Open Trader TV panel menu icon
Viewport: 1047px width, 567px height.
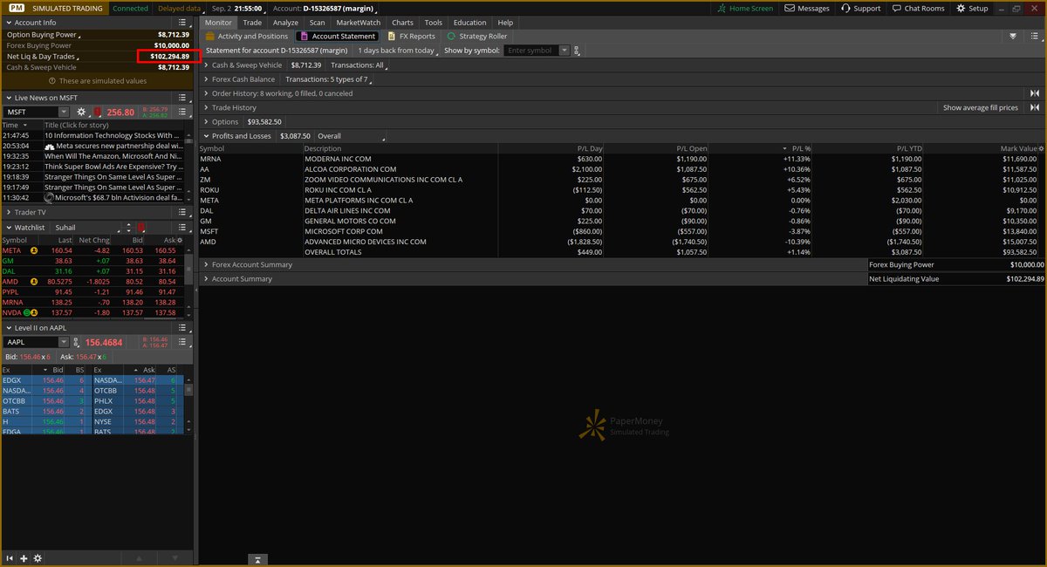coord(182,212)
